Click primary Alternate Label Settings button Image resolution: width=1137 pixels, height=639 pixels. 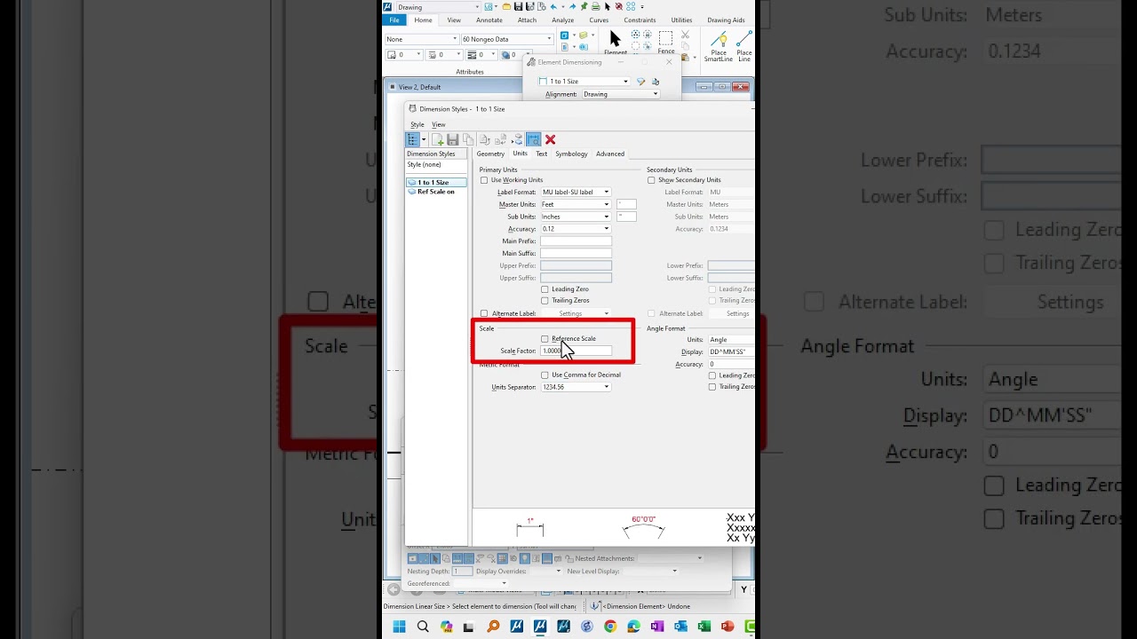576,313
